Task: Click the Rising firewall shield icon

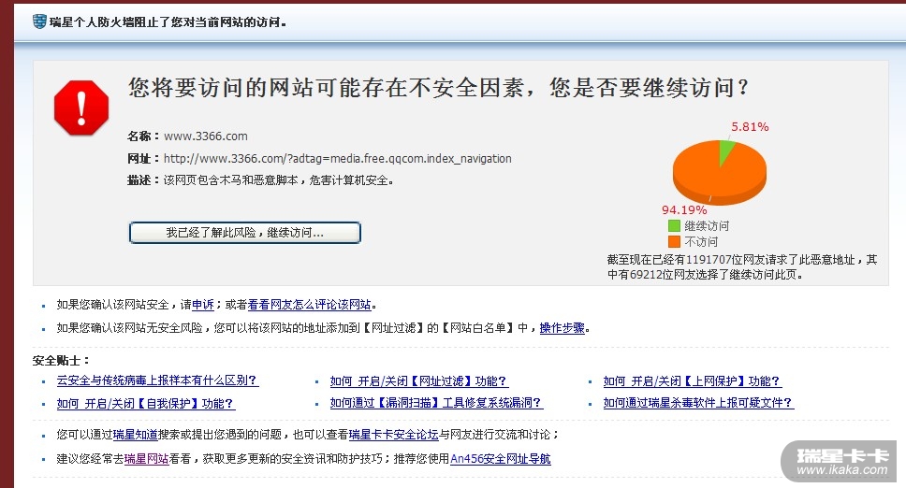Action: (x=39, y=22)
